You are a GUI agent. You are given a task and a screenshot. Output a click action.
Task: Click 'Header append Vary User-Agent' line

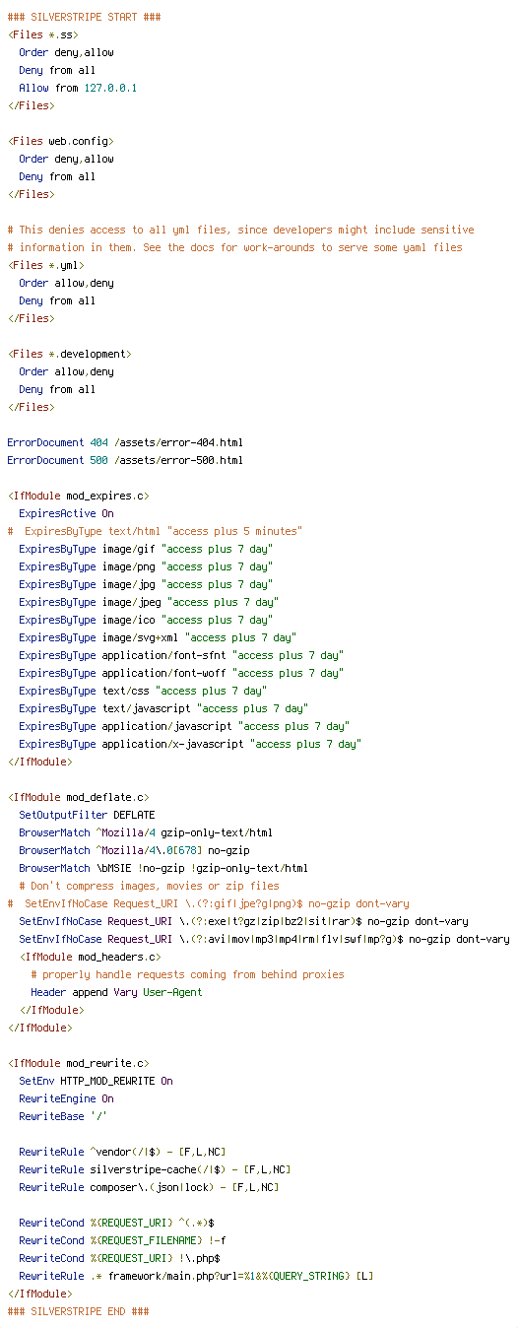[x=116, y=992]
